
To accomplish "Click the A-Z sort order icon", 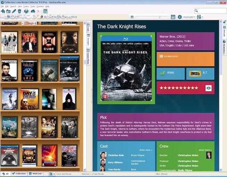I will 199,17.
